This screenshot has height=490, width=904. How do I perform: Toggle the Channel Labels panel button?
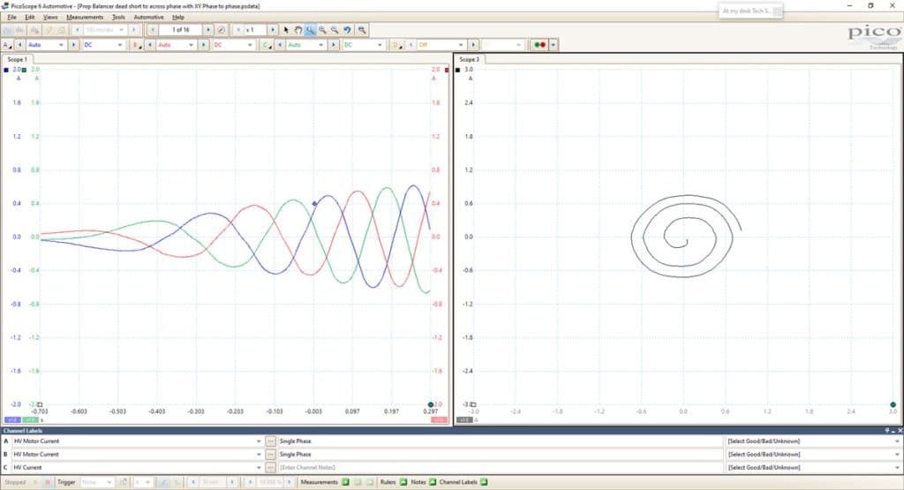point(484,482)
